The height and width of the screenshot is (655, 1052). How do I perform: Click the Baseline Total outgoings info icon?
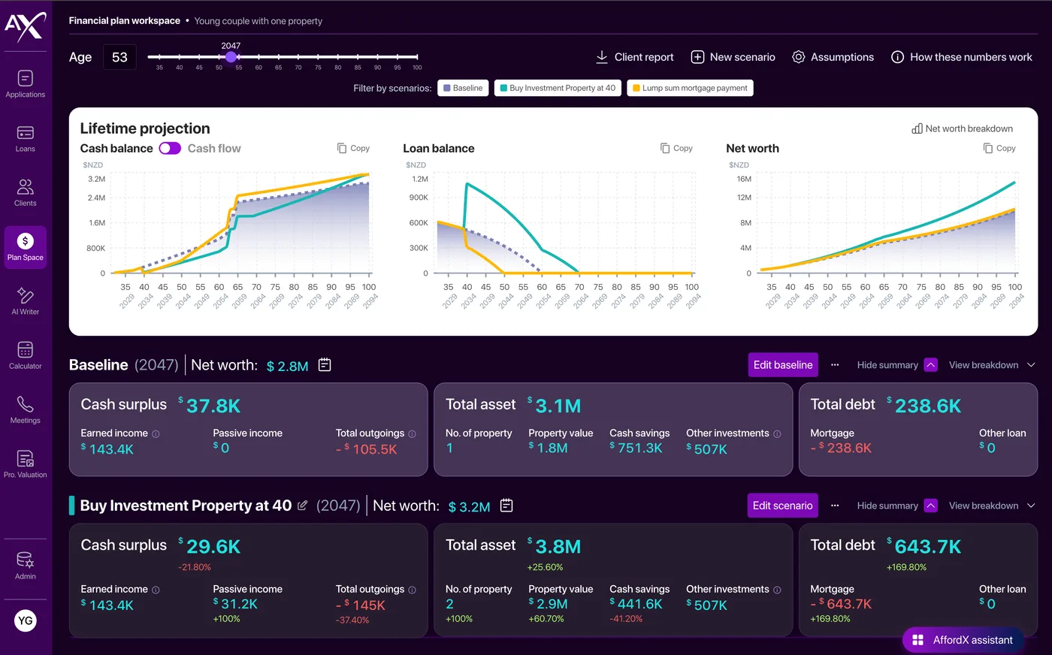pos(412,434)
